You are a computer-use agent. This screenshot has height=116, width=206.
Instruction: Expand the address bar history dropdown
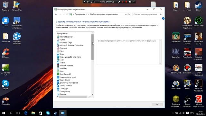tap(126, 14)
